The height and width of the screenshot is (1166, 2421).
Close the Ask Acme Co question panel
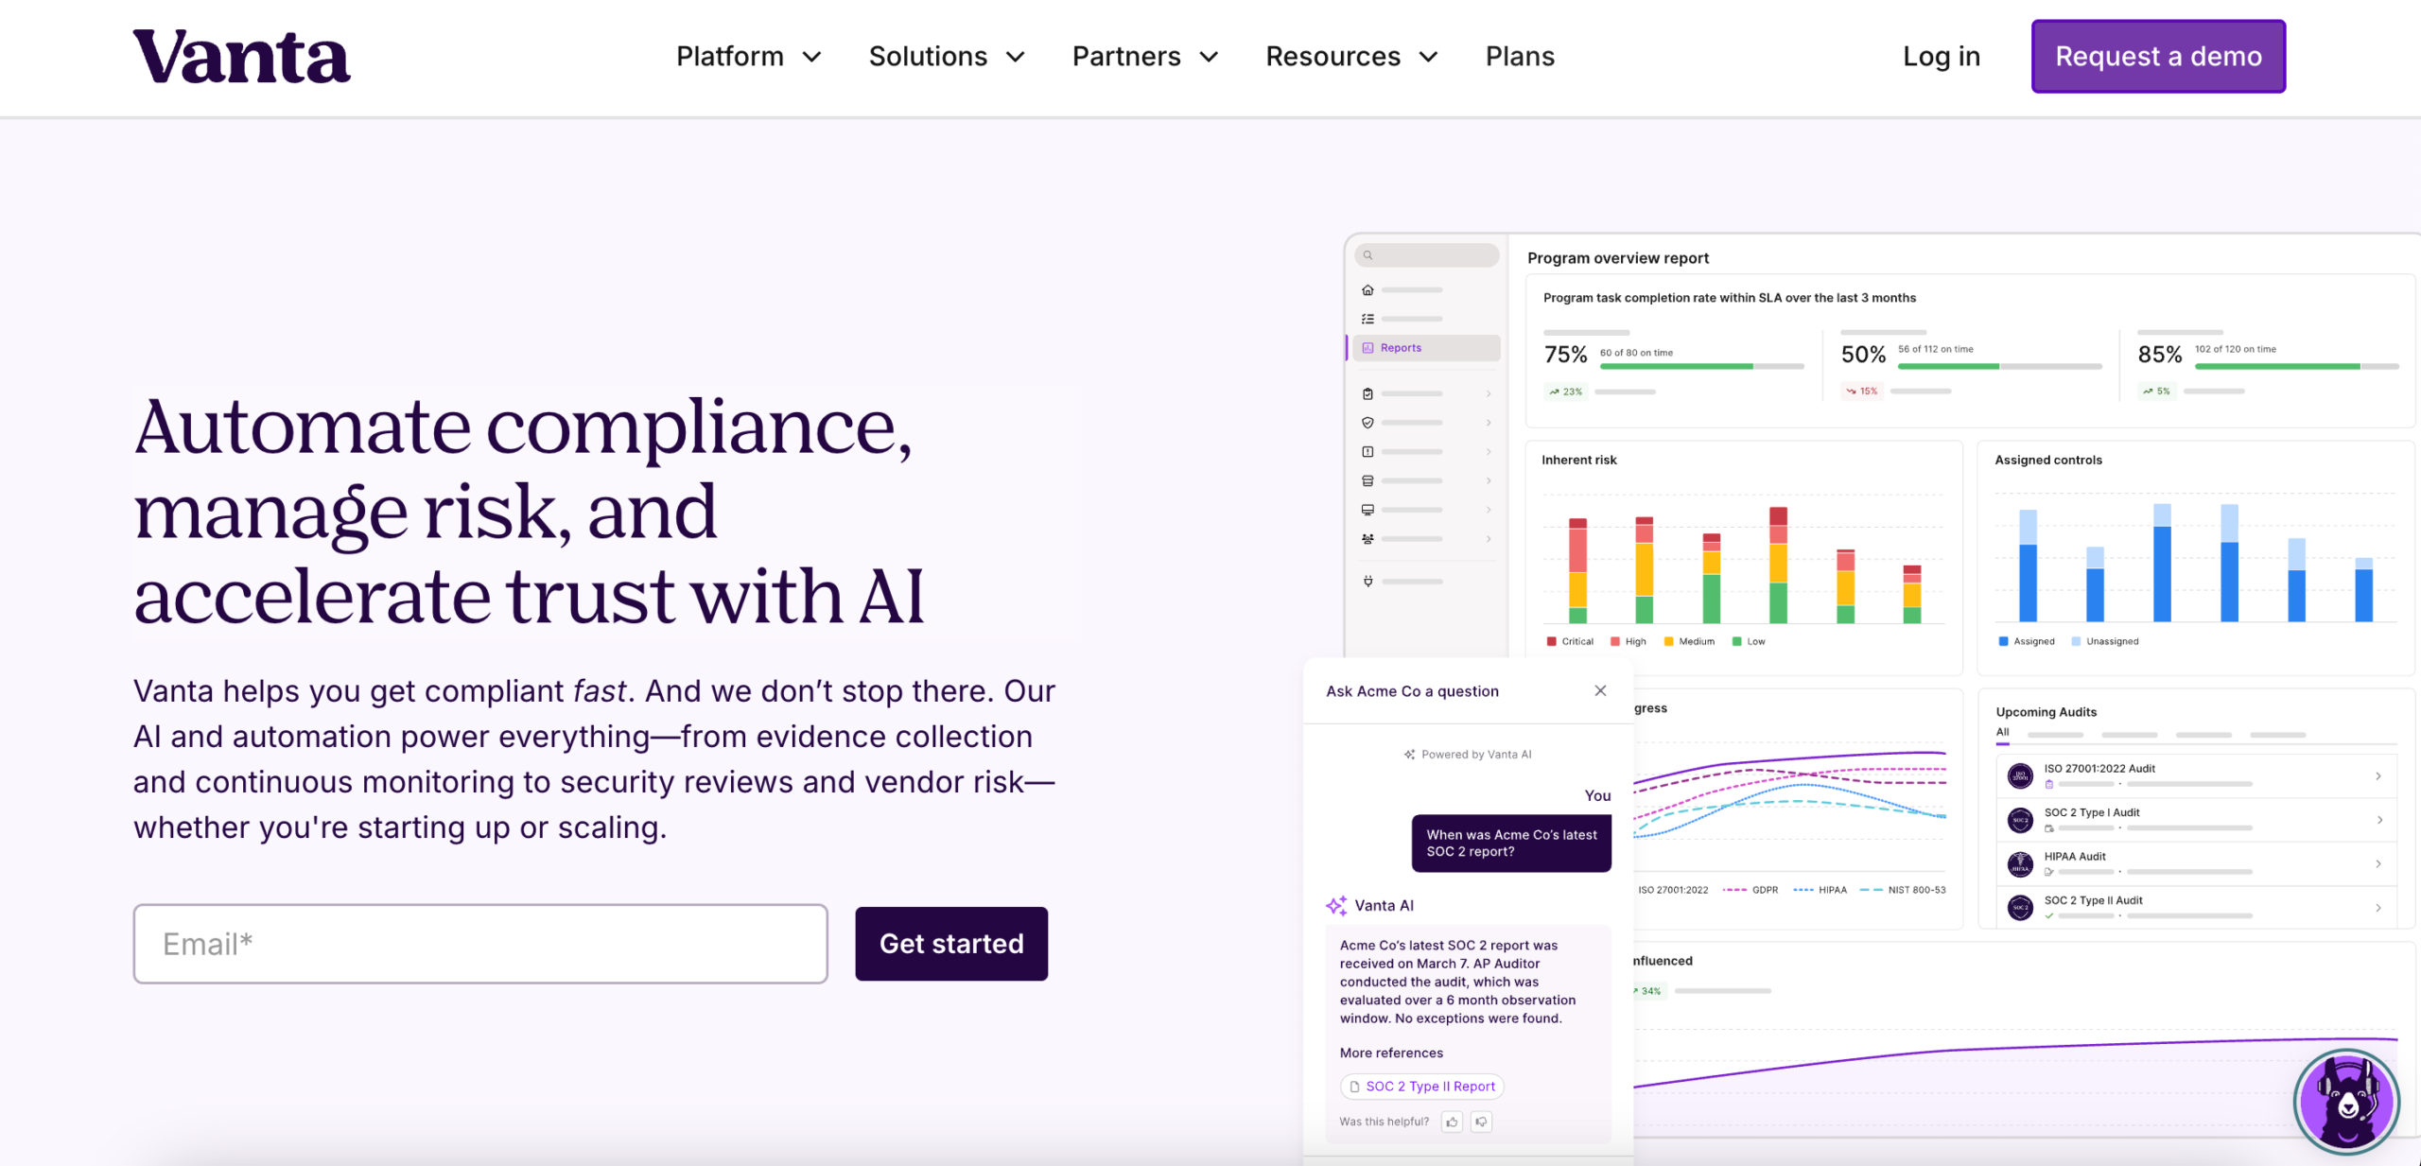point(1600,691)
